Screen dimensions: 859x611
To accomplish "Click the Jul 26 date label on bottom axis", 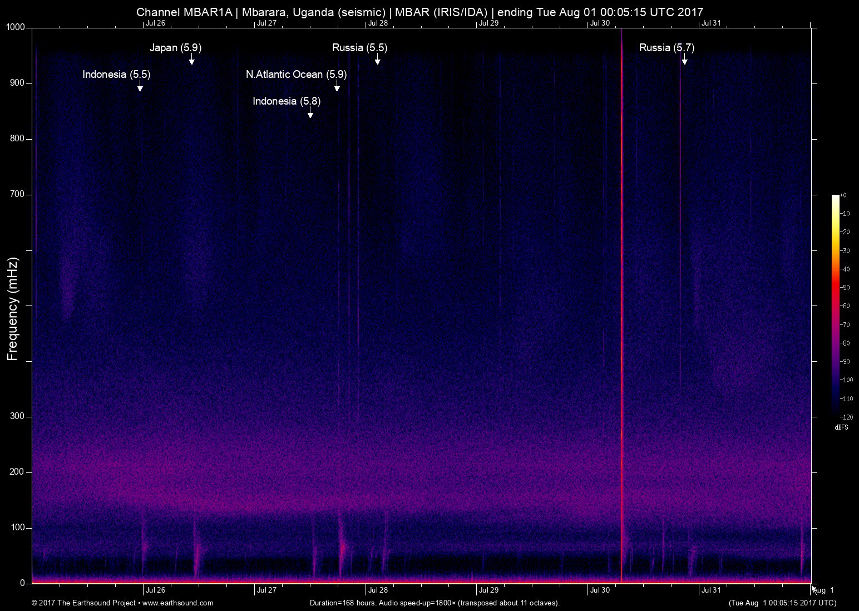I will 156,590.
